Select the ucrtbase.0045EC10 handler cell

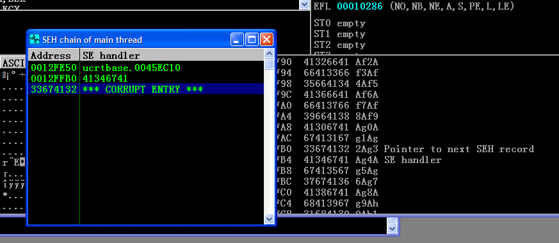[131, 67]
